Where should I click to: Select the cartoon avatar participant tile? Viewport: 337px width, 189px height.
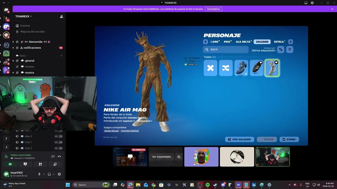(201, 157)
